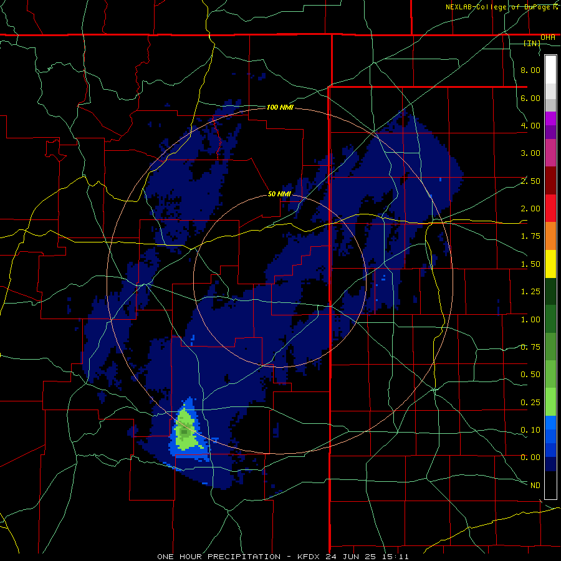Select the 3.00 scale value

(530, 153)
